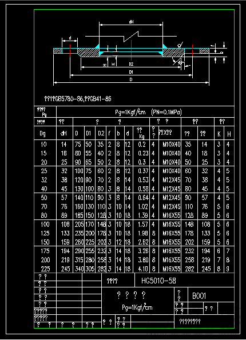Click weight value 1.02
The image size is (246, 340).
(143, 207)
